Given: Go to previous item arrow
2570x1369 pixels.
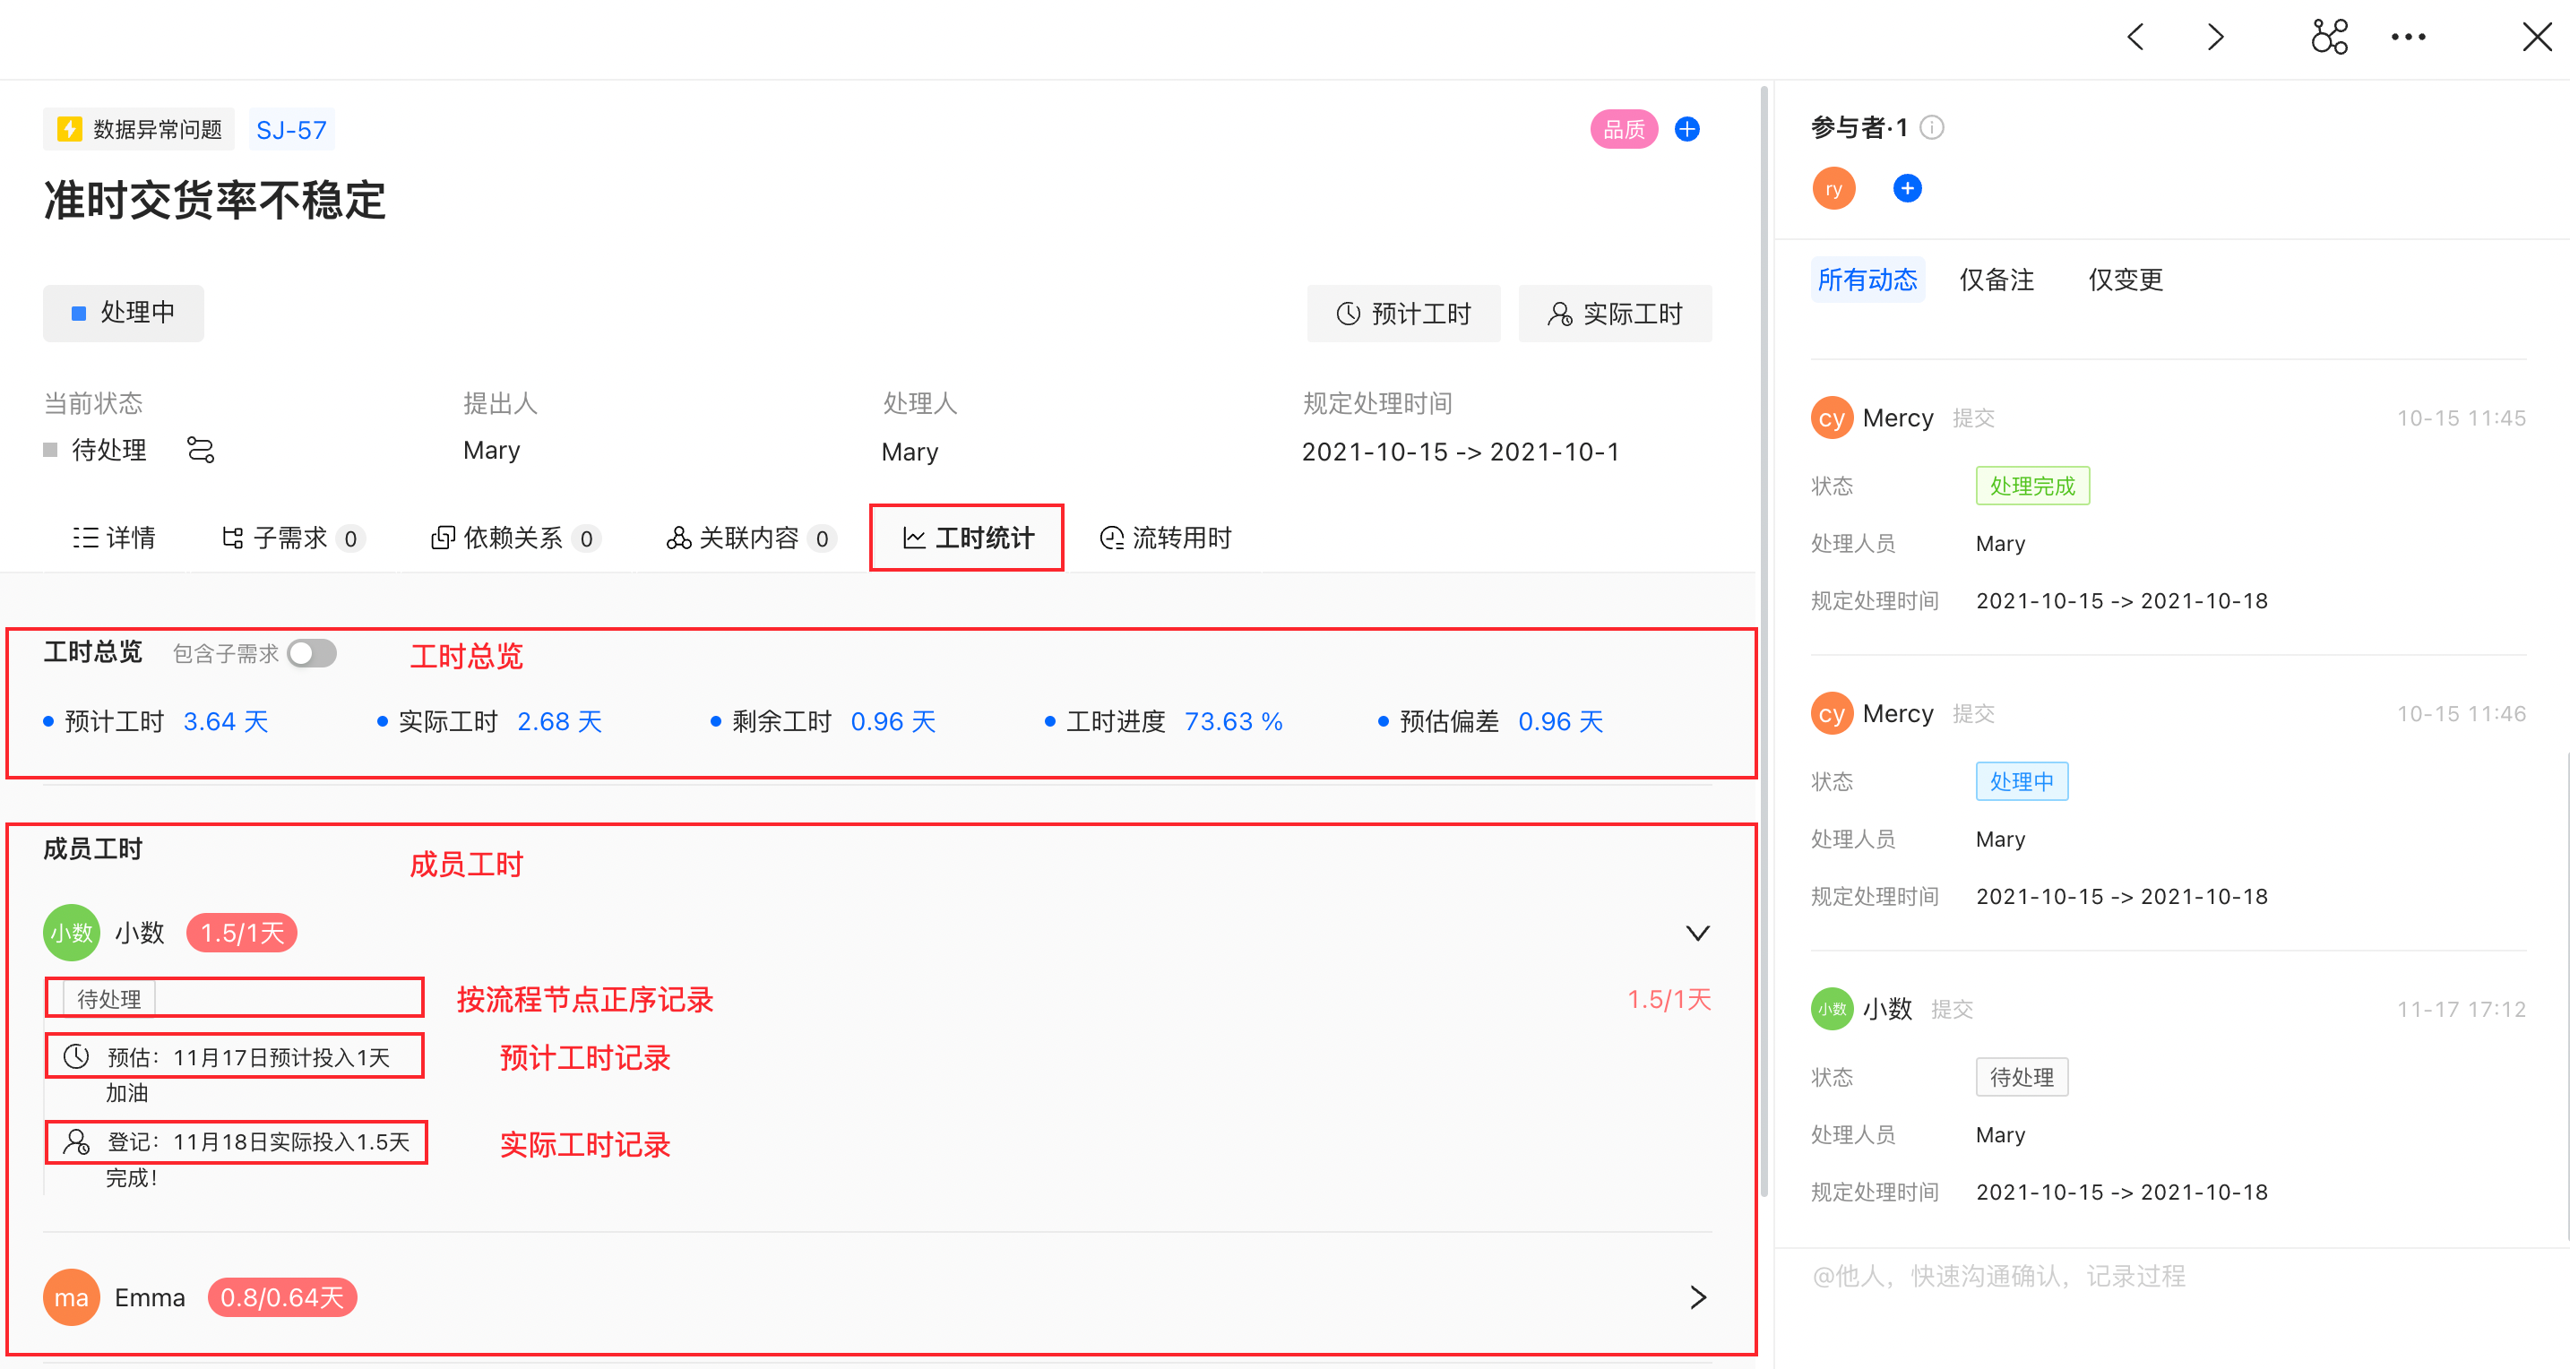Looking at the screenshot, I should click(x=2136, y=38).
